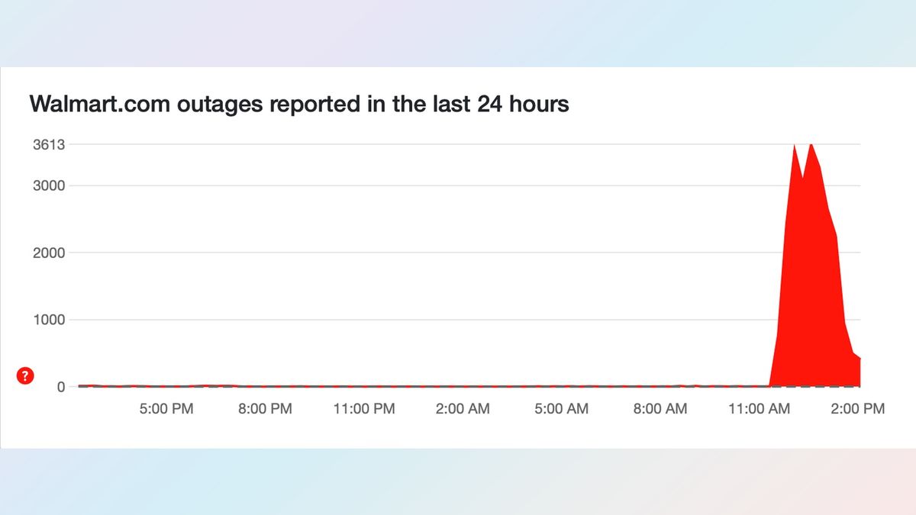Click the 3000 y-axis label
The height and width of the screenshot is (515, 916).
click(x=48, y=185)
